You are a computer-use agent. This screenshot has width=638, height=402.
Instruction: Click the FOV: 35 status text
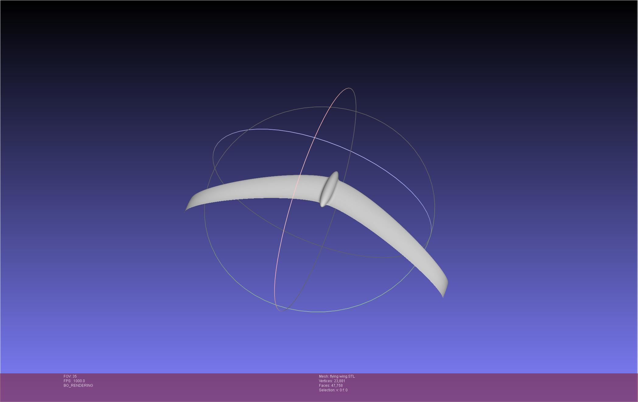70,376
